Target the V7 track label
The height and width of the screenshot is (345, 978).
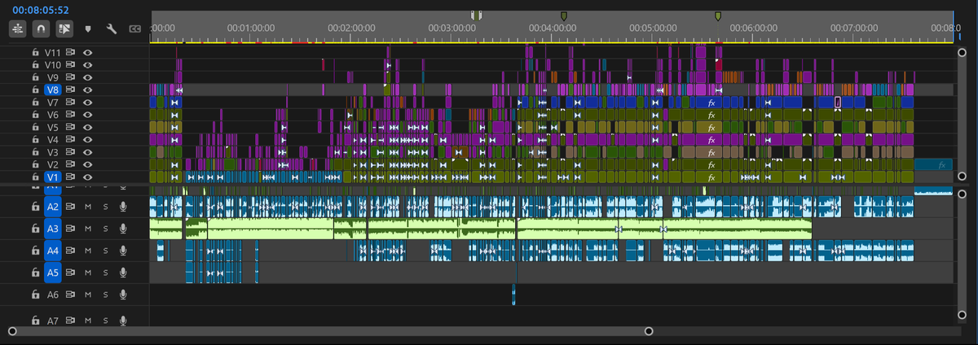pos(53,103)
